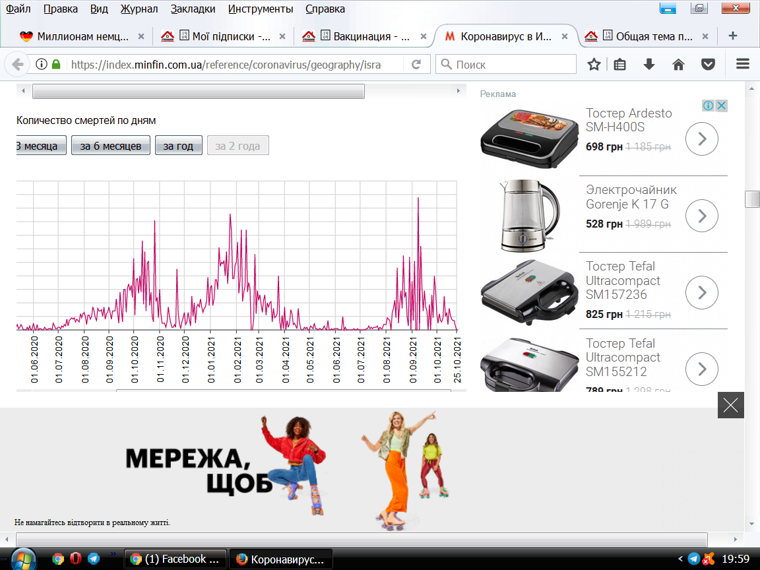Open the bookmarks list icon in the toolbar

[x=620, y=65]
